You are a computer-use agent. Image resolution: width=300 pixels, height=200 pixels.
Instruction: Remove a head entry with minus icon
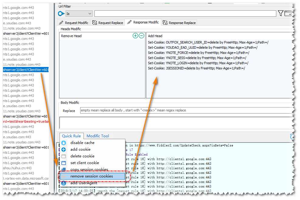pos(141,36)
